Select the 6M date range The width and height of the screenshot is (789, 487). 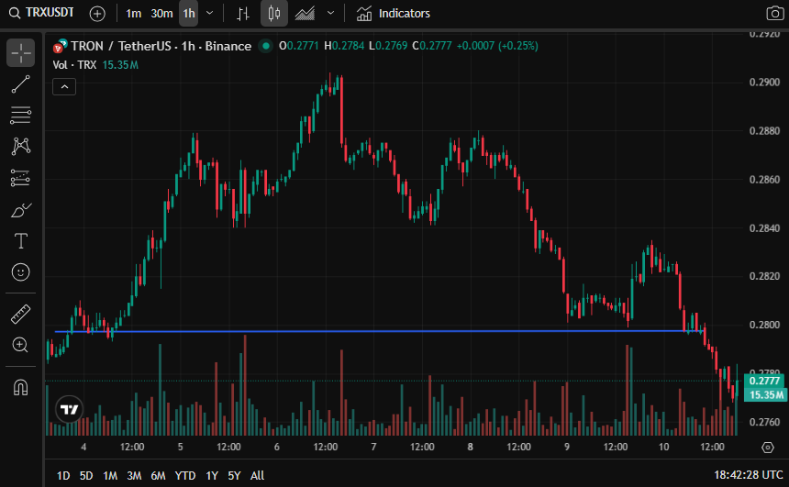pos(158,475)
